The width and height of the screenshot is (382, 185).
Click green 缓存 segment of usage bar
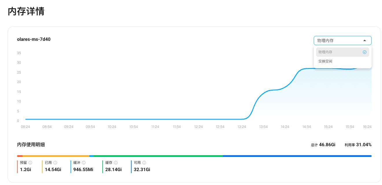(x=158, y=156)
